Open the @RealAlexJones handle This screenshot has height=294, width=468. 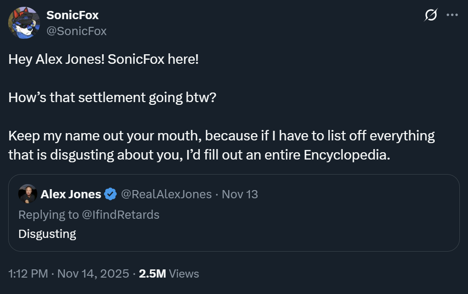point(166,194)
